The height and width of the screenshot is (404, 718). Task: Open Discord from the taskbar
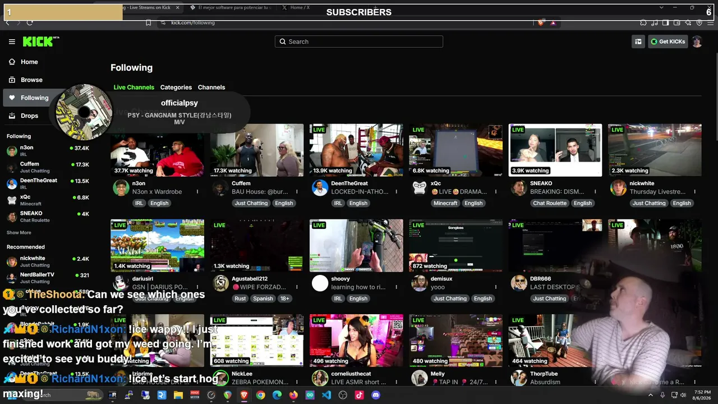point(375,395)
